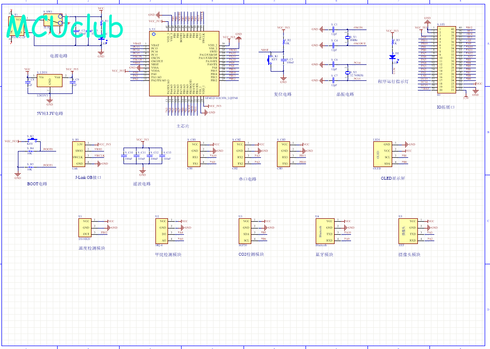This screenshot has width=490, height=349.
Task: Select the S_D2 indicator LED symbol
Action: 393,57
